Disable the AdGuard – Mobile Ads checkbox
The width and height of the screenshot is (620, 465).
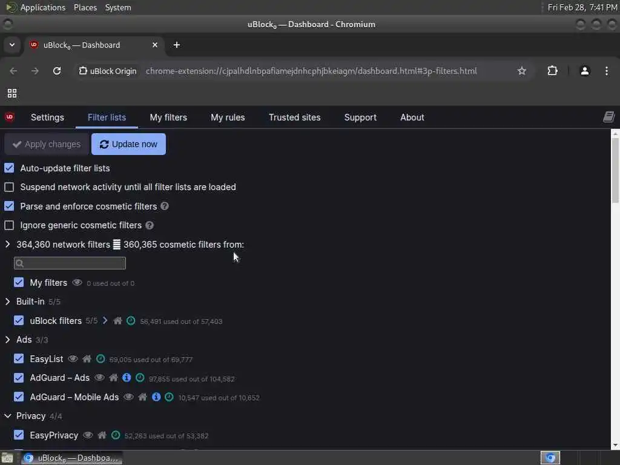click(19, 397)
